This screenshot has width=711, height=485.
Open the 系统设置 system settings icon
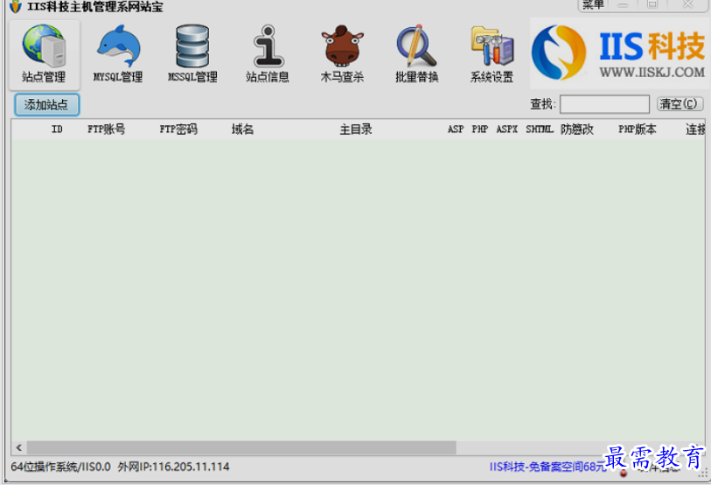pos(491,54)
